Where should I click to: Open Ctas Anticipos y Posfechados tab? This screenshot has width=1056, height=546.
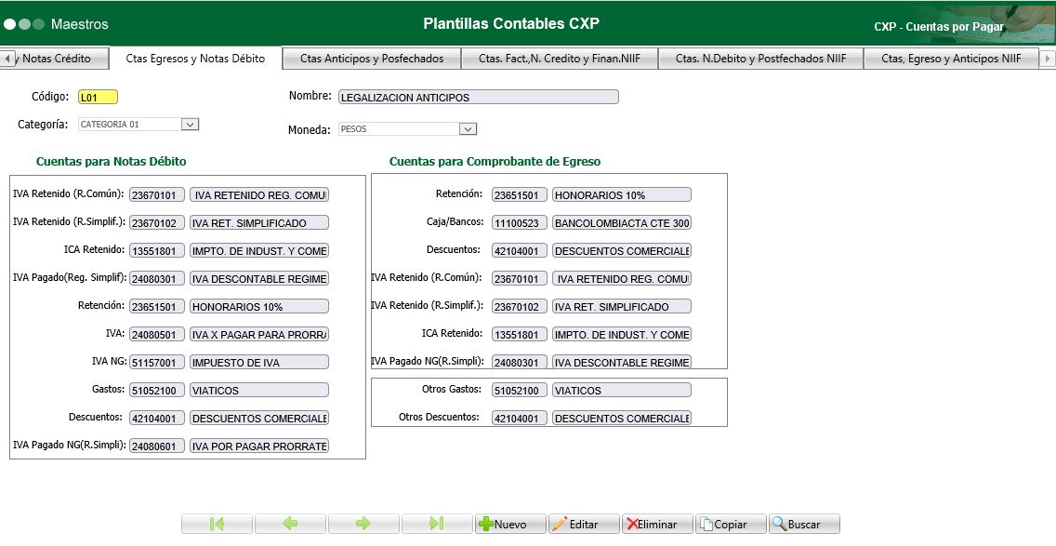coord(372,59)
